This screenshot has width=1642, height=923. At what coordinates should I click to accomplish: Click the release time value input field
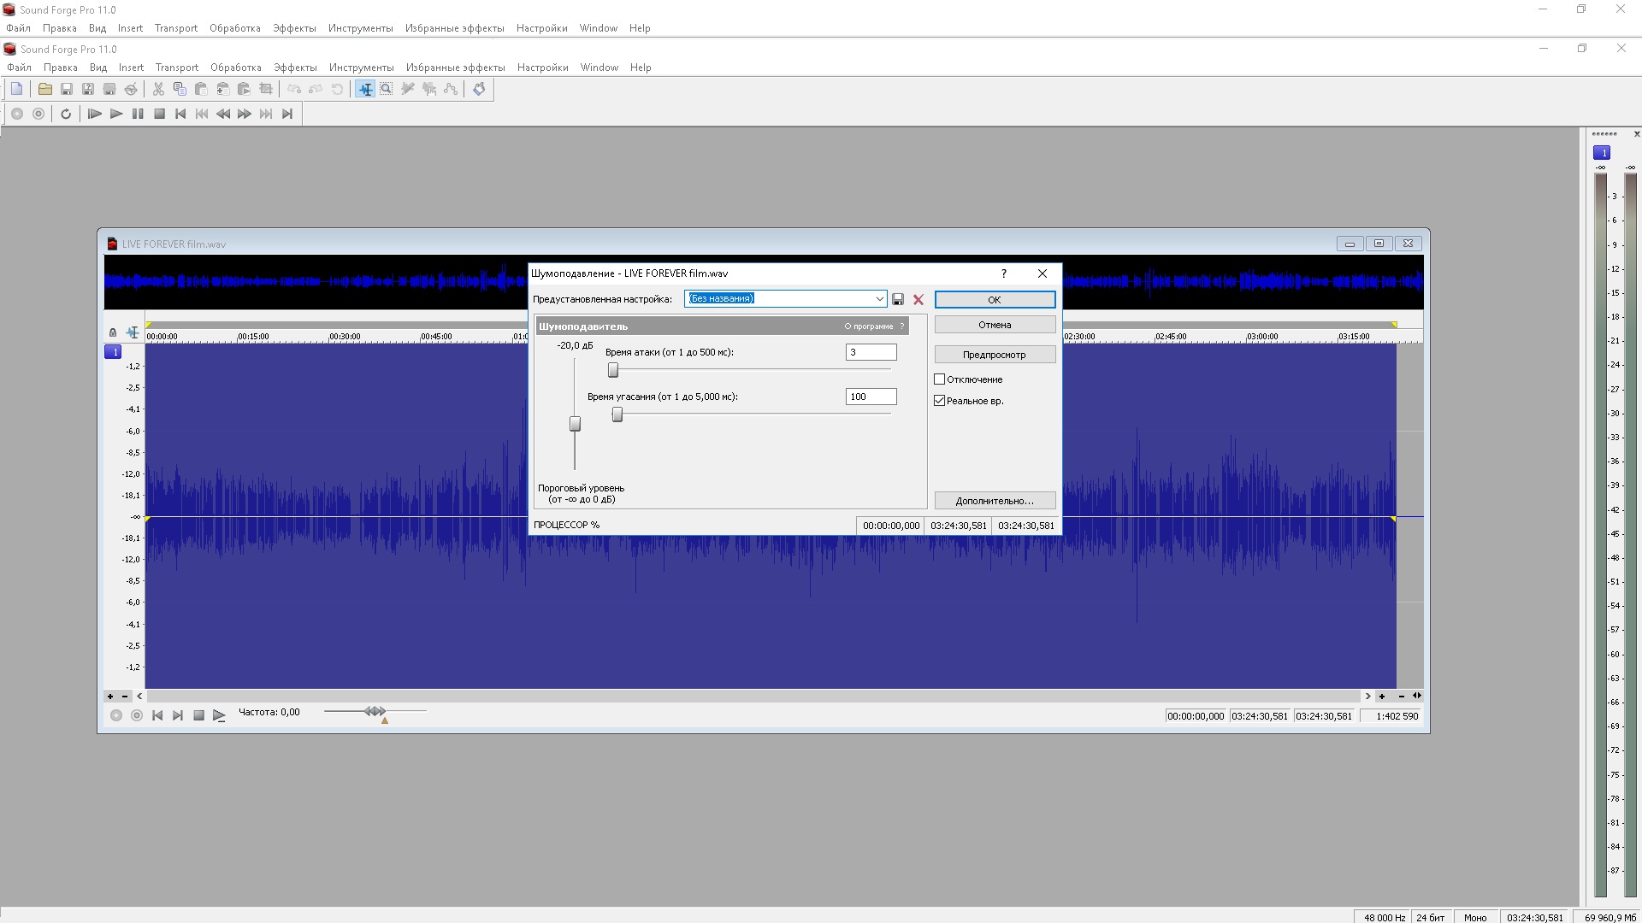point(871,397)
